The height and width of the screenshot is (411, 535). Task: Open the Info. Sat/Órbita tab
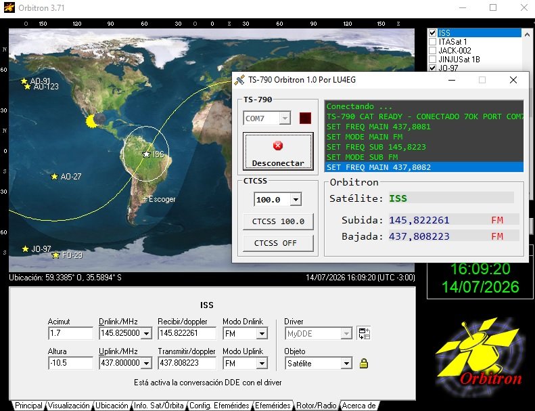point(159,406)
